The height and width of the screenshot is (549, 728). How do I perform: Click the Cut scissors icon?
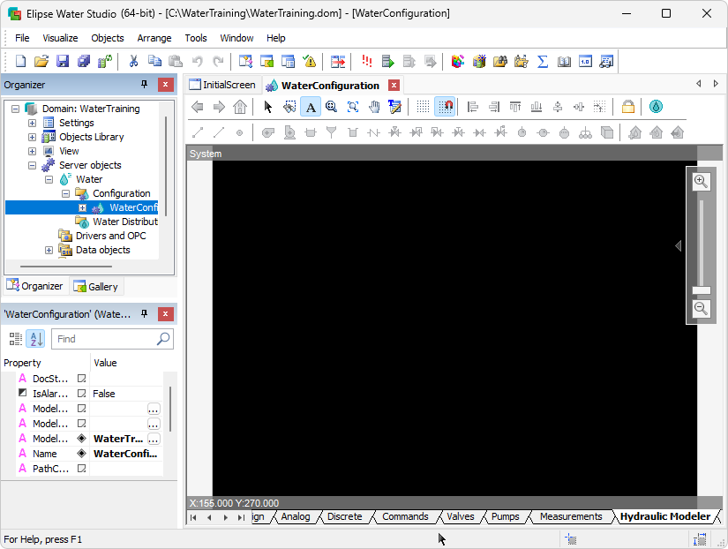(133, 61)
